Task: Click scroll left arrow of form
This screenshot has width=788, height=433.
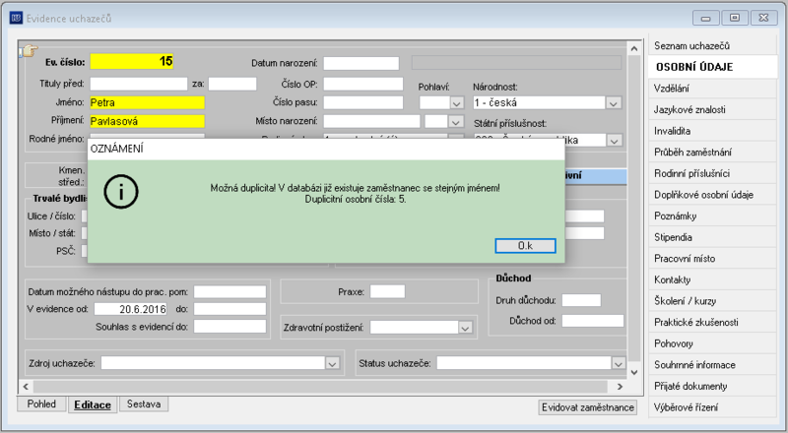Action: 26,387
